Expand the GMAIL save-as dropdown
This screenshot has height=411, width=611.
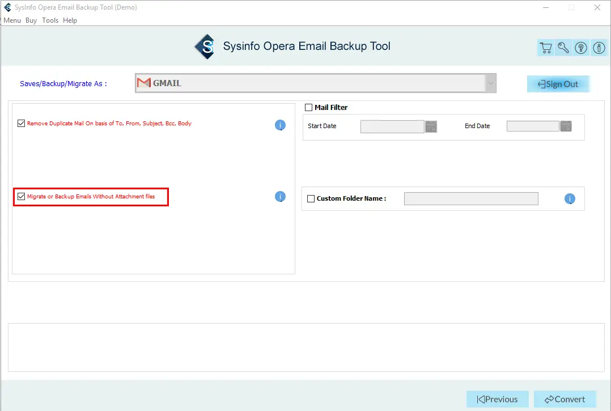pos(491,83)
